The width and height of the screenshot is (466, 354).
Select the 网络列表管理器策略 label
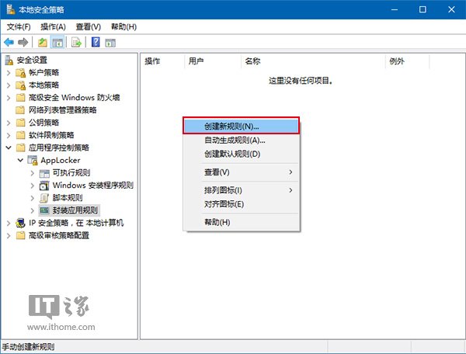62,110
